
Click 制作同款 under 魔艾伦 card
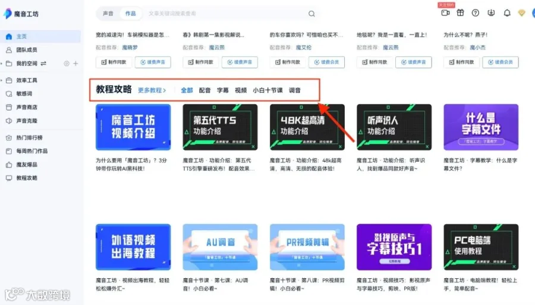tap(288, 62)
